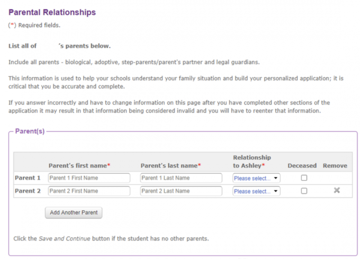Select the Parent 2 row label
This screenshot has width=360, height=259.
(27, 191)
